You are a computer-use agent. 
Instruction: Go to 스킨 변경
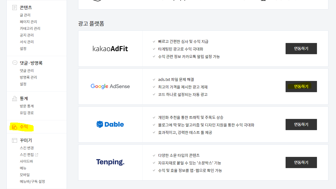point(27,148)
